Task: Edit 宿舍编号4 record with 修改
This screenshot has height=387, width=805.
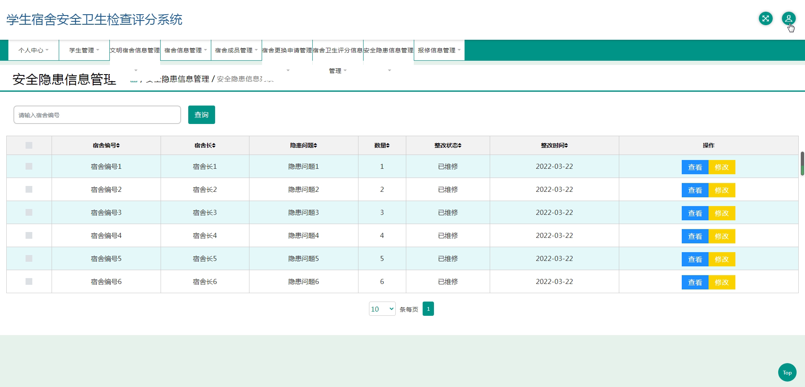Action: click(722, 236)
